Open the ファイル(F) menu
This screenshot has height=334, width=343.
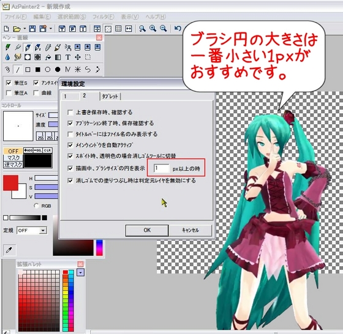(x=15, y=17)
